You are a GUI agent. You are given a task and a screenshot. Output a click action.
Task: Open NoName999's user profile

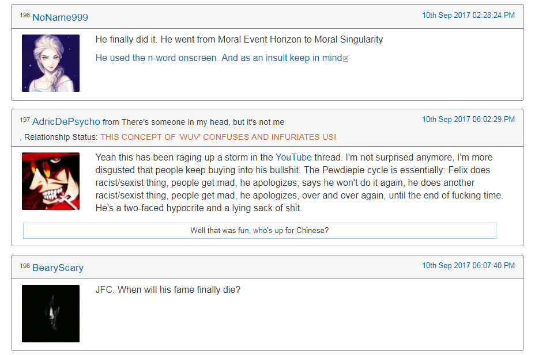60,17
